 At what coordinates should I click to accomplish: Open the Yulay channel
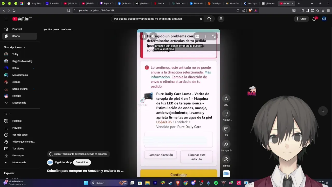click(x=20, y=54)
